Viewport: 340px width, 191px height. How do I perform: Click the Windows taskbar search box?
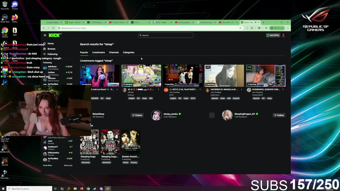(x=29, y=189)
